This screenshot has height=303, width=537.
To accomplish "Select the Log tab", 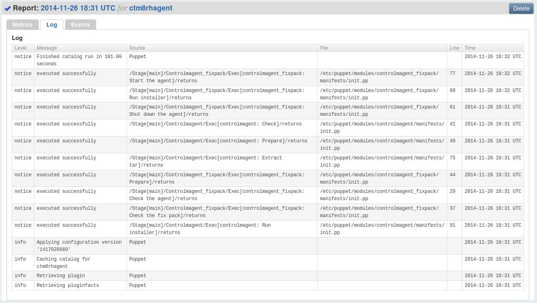I will pyautogui.click(x=52, y=24).
